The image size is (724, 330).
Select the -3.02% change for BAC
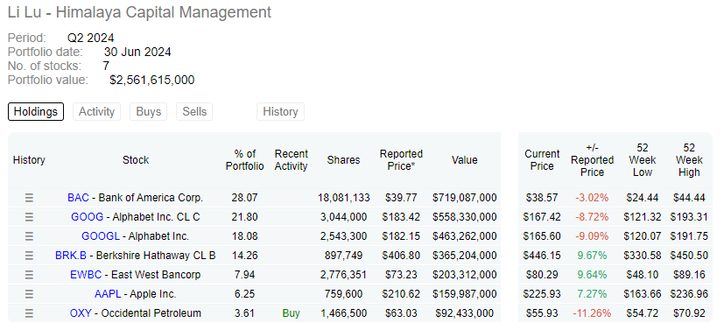pyautogui.click(x=592, y=198)
